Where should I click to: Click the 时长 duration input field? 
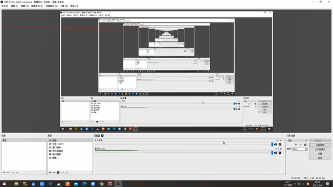[x=298, y=149]
